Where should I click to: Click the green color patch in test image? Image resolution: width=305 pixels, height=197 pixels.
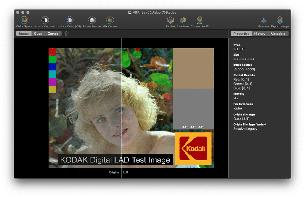53,59
